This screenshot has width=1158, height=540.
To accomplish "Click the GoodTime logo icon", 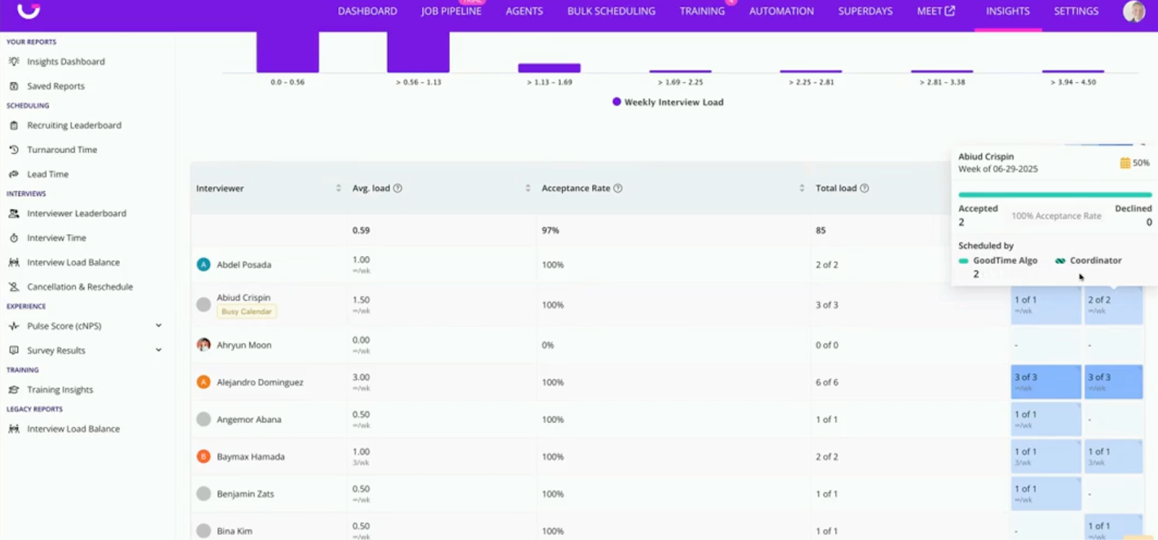I will click(28, 10).
